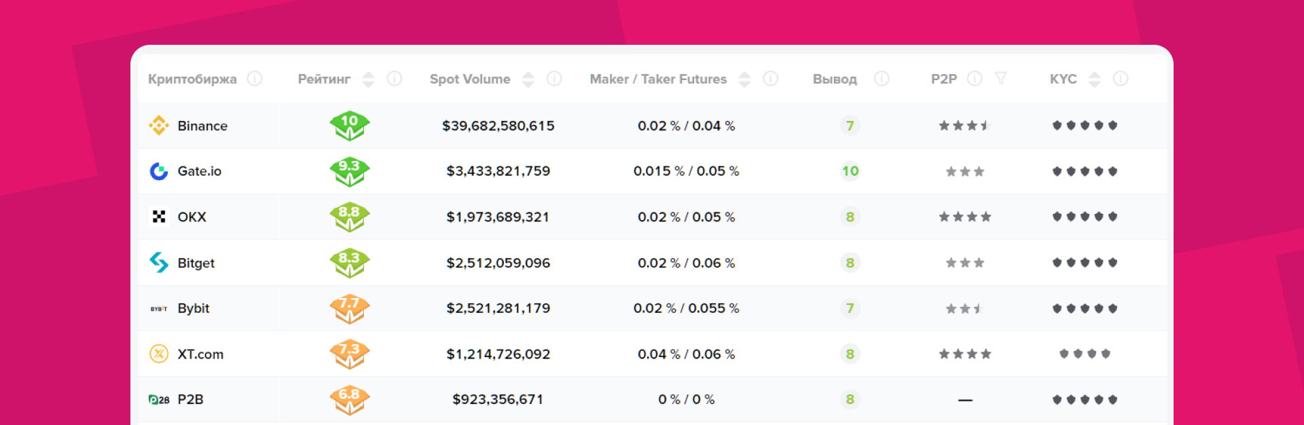Open the Bitget exchange link
The image size is (1304, 425).
(x=196, y=263)
